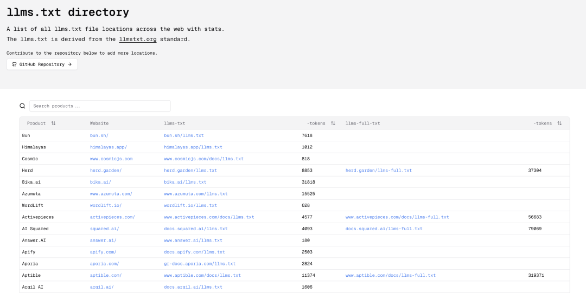Select the Azumuta product cell
Image resolution: width=586 pixels, height=293 pixels.
tap(31, 194)
